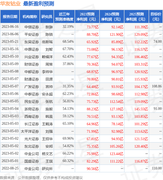Image resolution: width=163 pixels, height=180 pixels.
Task: Click the 73.77亿 profit forecast
Action: click(93, 27)
